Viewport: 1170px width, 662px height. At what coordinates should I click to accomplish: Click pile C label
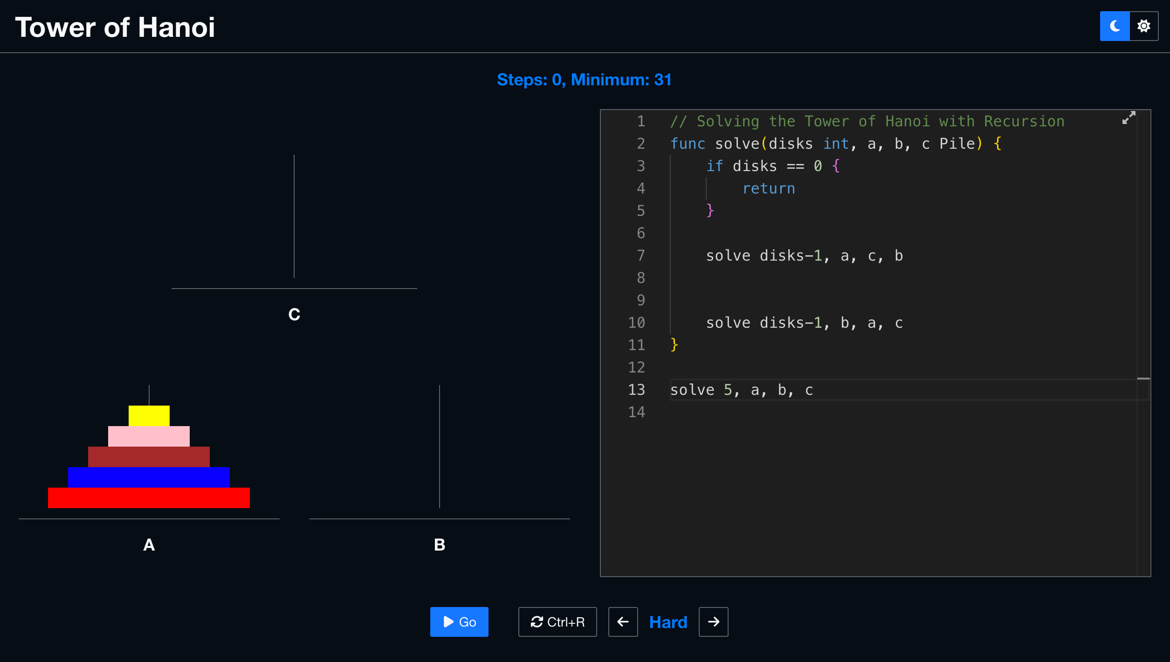click(294, 315)
